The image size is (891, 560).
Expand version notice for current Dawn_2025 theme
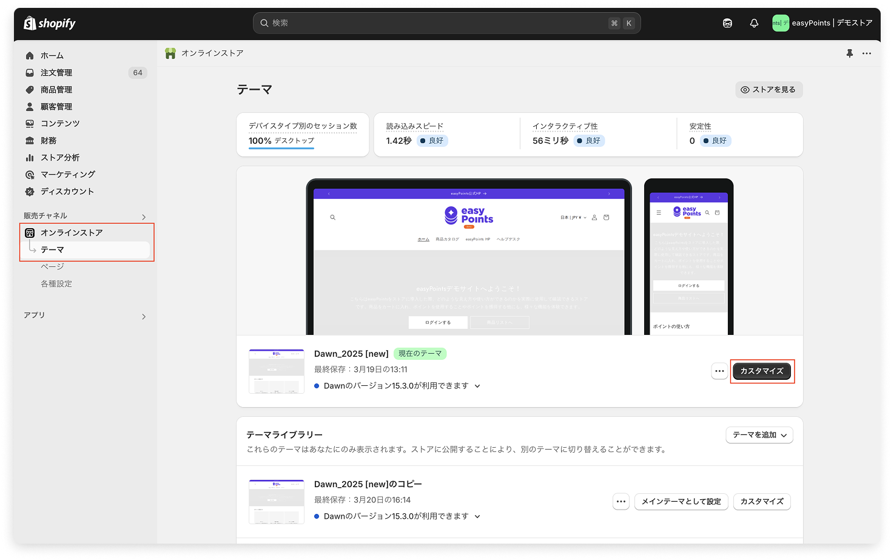(x=477, y=386)
